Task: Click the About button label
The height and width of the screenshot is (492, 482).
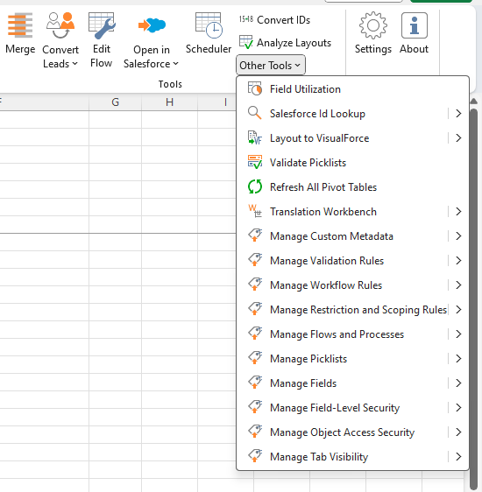Action: pyautogui.click(x=414, y=49)
